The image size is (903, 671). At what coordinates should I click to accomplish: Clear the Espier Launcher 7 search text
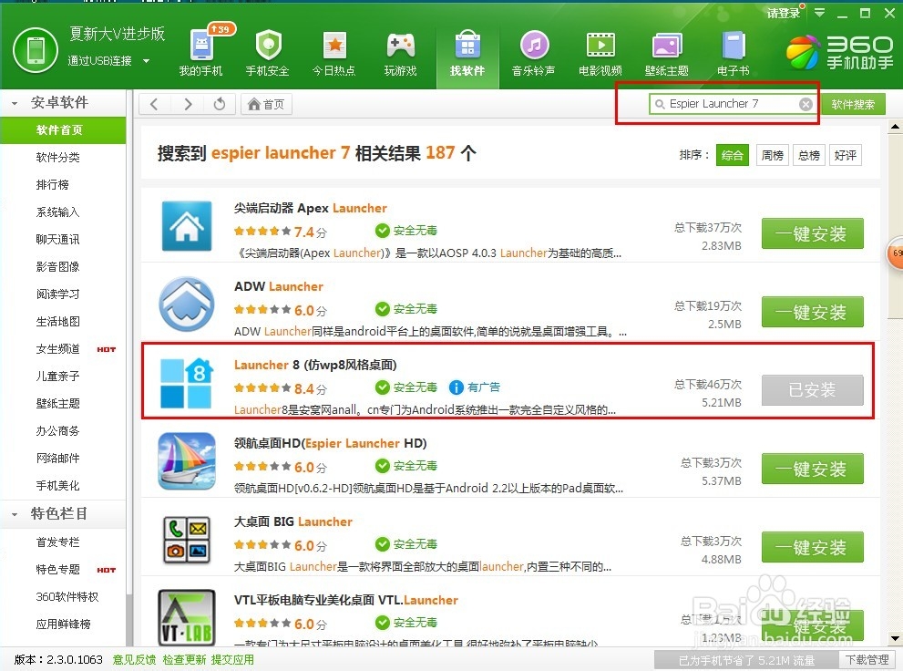coord(806,104)
